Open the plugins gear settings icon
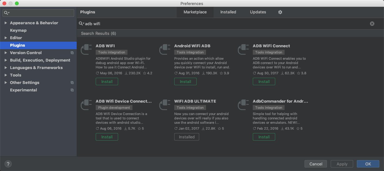Viewport: 384px width, 171px height. tap(280, 12)
